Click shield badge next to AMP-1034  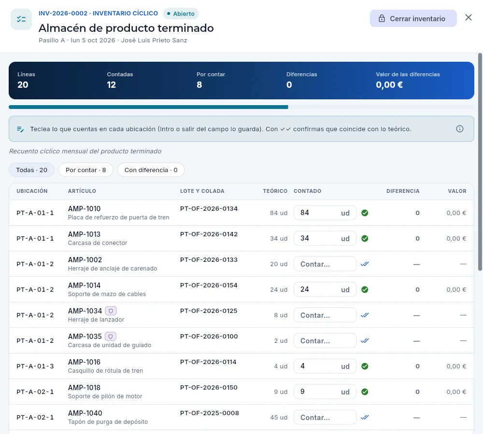pyautogui.click(x=111, y=311)
